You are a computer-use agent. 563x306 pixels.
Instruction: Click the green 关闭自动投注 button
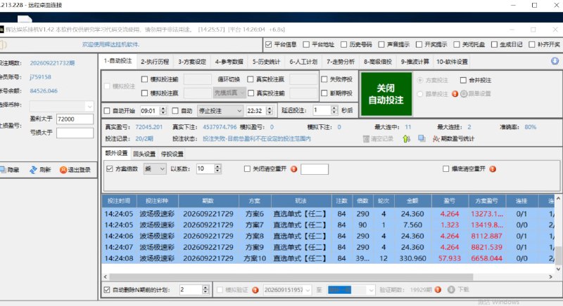(386, 94)
